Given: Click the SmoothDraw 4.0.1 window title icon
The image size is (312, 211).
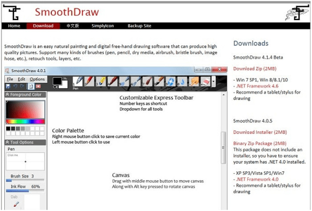Looking at the screenshot, I should coord(8,70).
